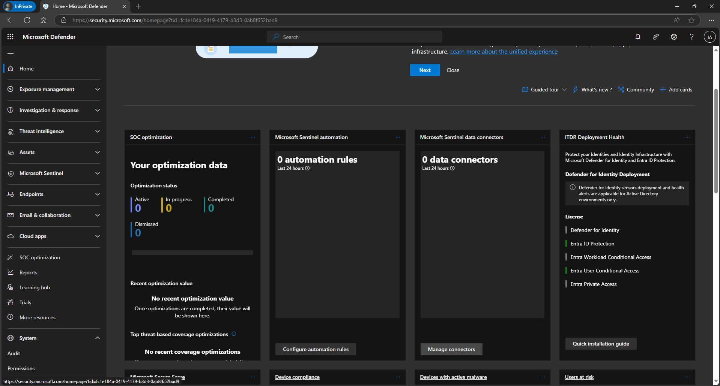Open ITDR Deployment Health card options ellipsis
Viewport: 720px width, 386px height.
[x=687, y=137]
